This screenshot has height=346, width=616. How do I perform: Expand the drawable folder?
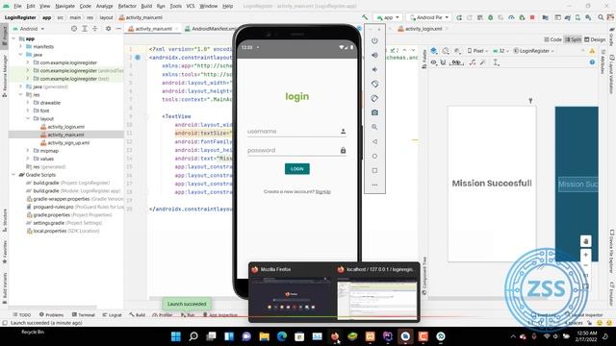click(28, 103)
